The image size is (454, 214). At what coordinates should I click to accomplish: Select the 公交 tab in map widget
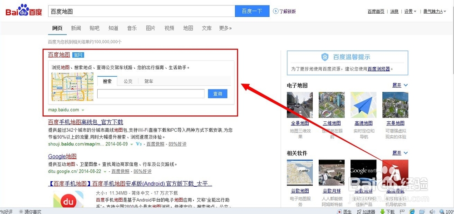pos(128,81)
